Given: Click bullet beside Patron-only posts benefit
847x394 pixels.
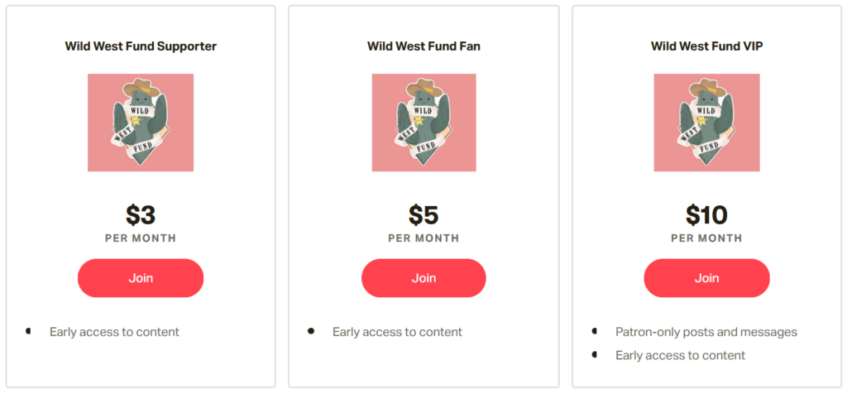Looking at the screenshot, I should [x=595, y=331].
